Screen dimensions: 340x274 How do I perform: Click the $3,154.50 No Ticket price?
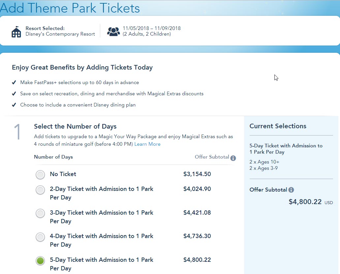[197, 174]
